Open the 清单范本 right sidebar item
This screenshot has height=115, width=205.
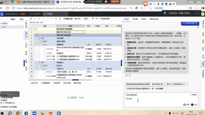point(203,25)
